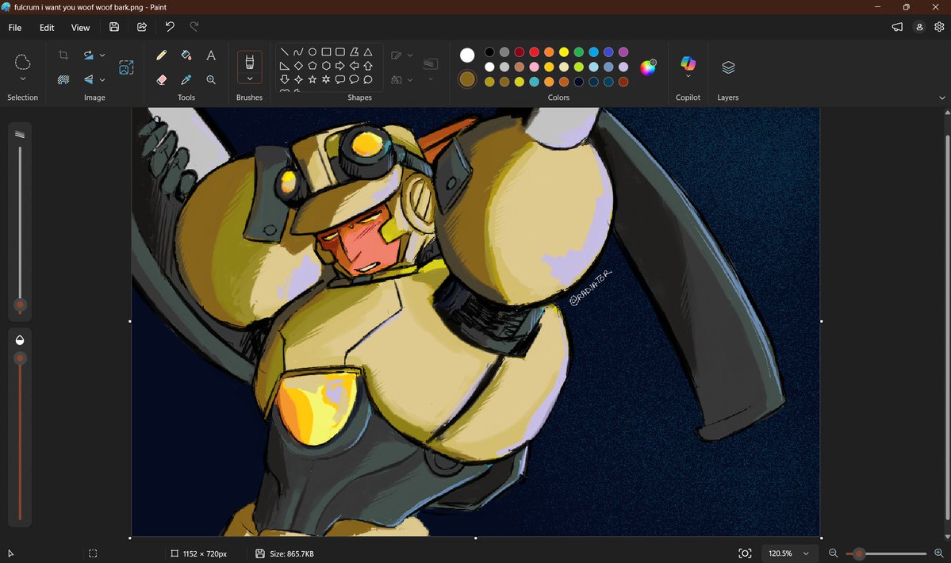Open the Copilot dropdown menu
951x563 pixels.
(x=688, y=76)
